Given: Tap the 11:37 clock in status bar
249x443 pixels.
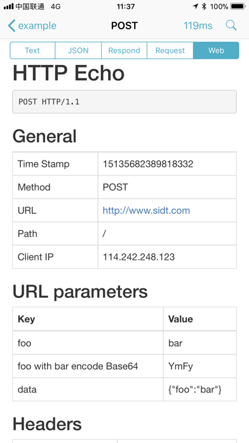Looking at the screenshot, I should pos(126,6).
